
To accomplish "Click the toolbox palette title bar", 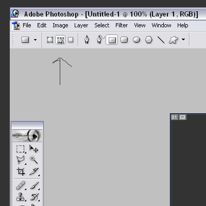I will [27, 125].
